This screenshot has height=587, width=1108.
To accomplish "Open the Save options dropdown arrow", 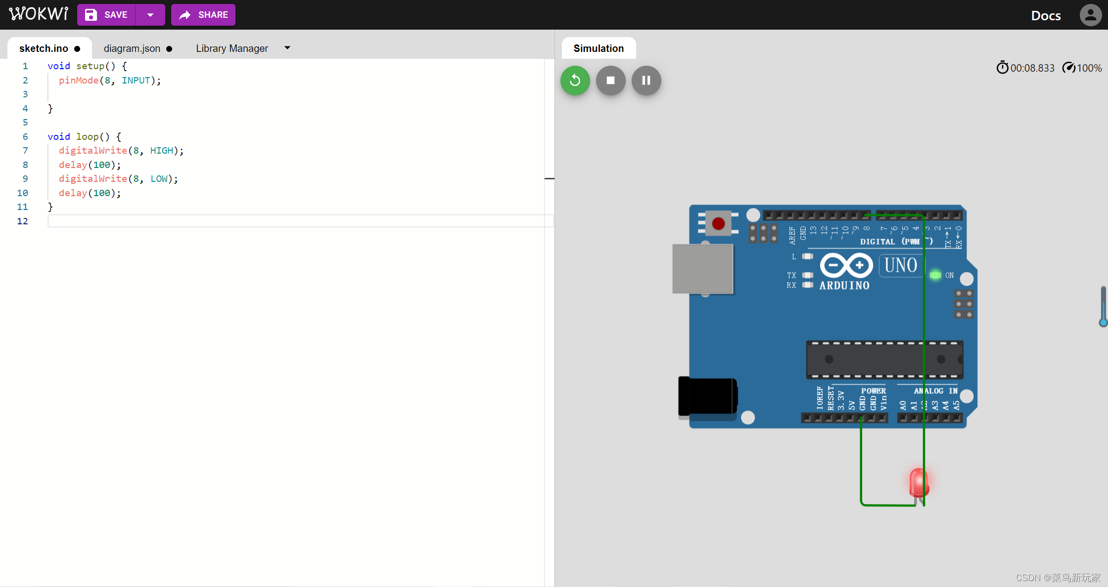I will [x=150, y=15].
